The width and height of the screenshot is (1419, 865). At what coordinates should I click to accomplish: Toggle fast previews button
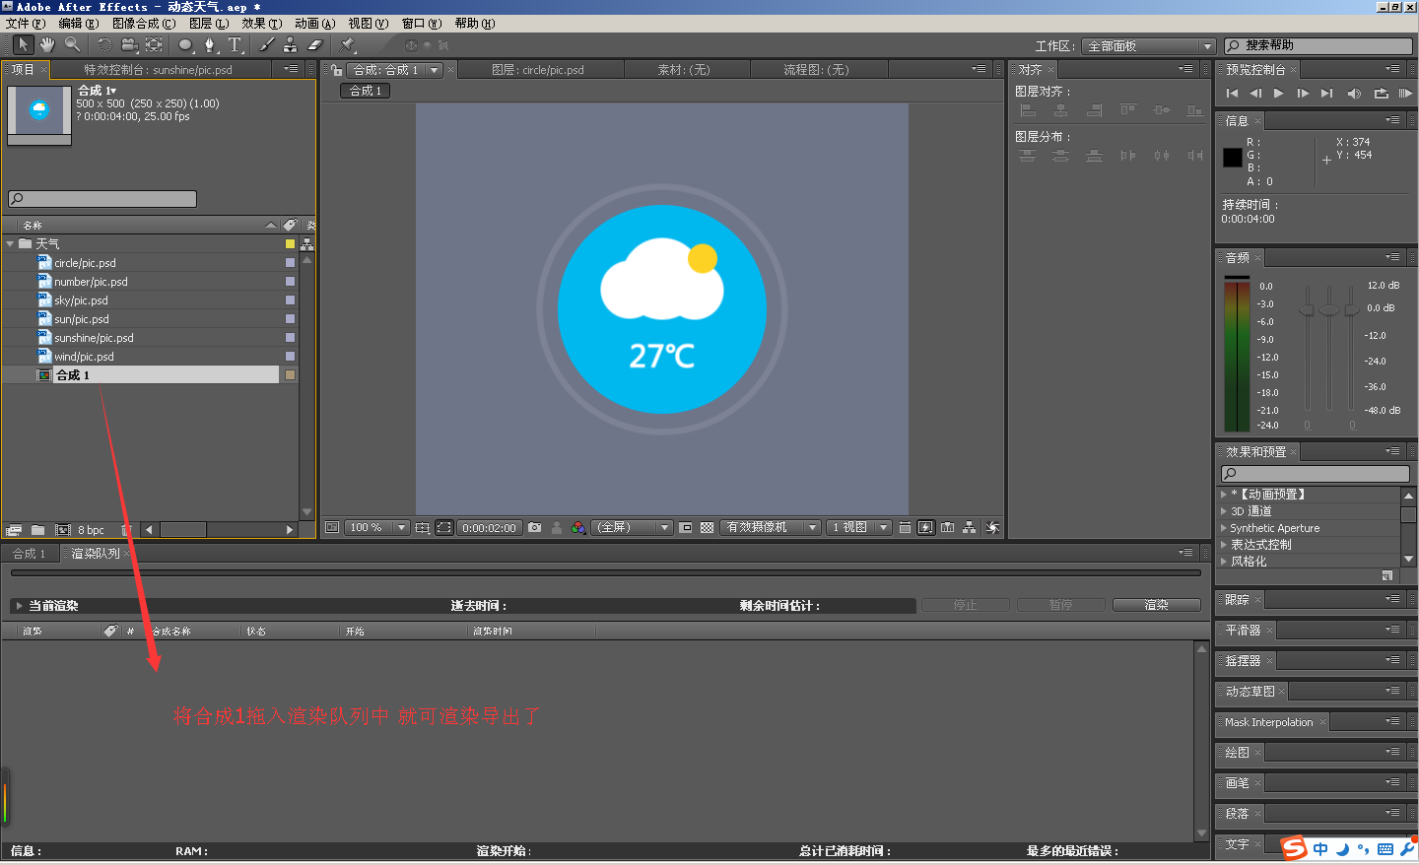pos(926,528)
